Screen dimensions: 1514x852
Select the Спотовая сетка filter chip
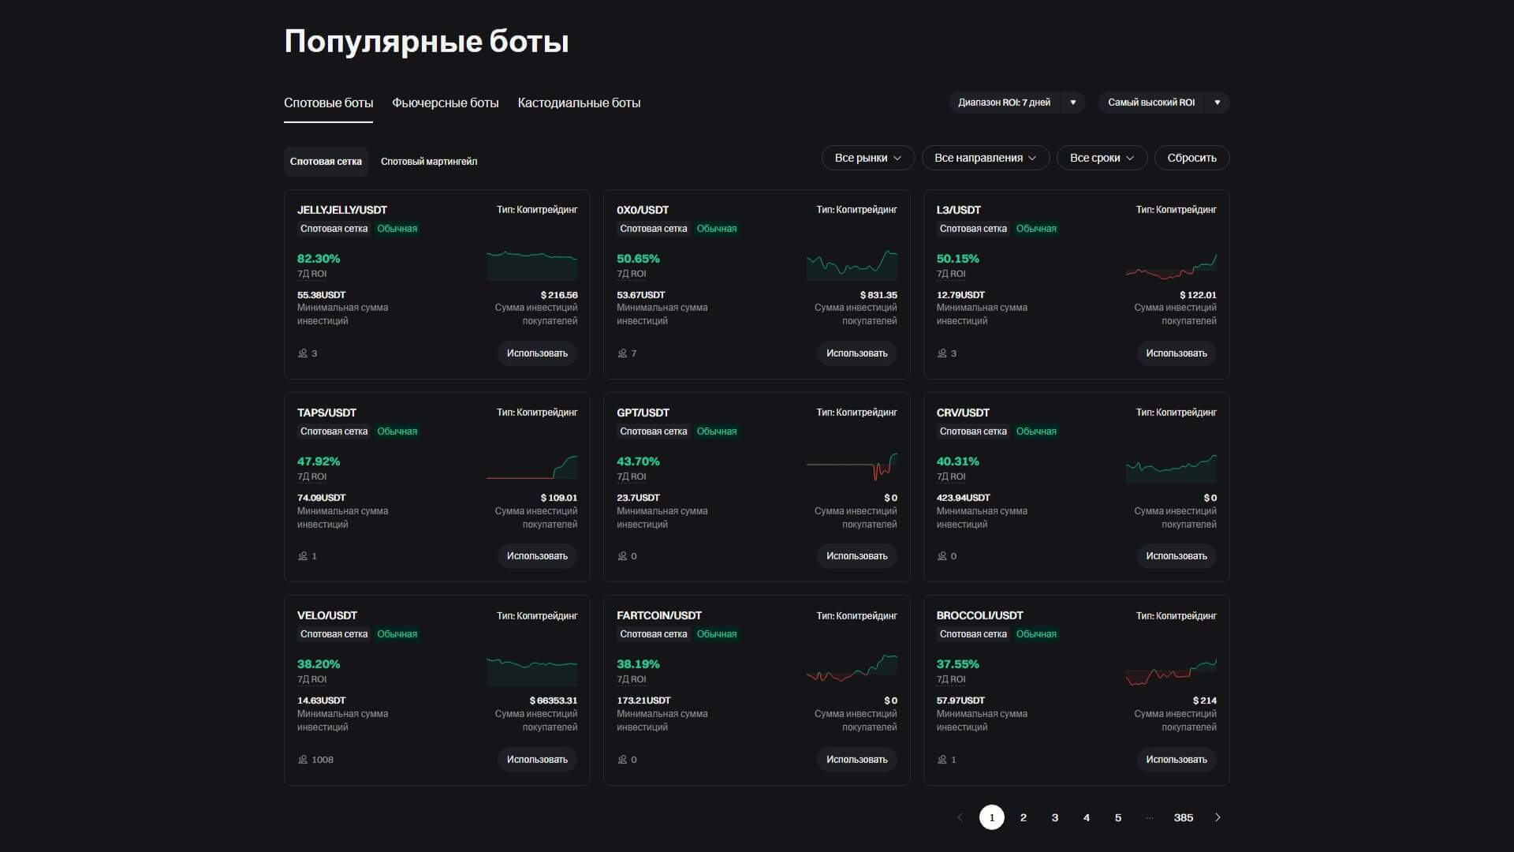[326, 162]
